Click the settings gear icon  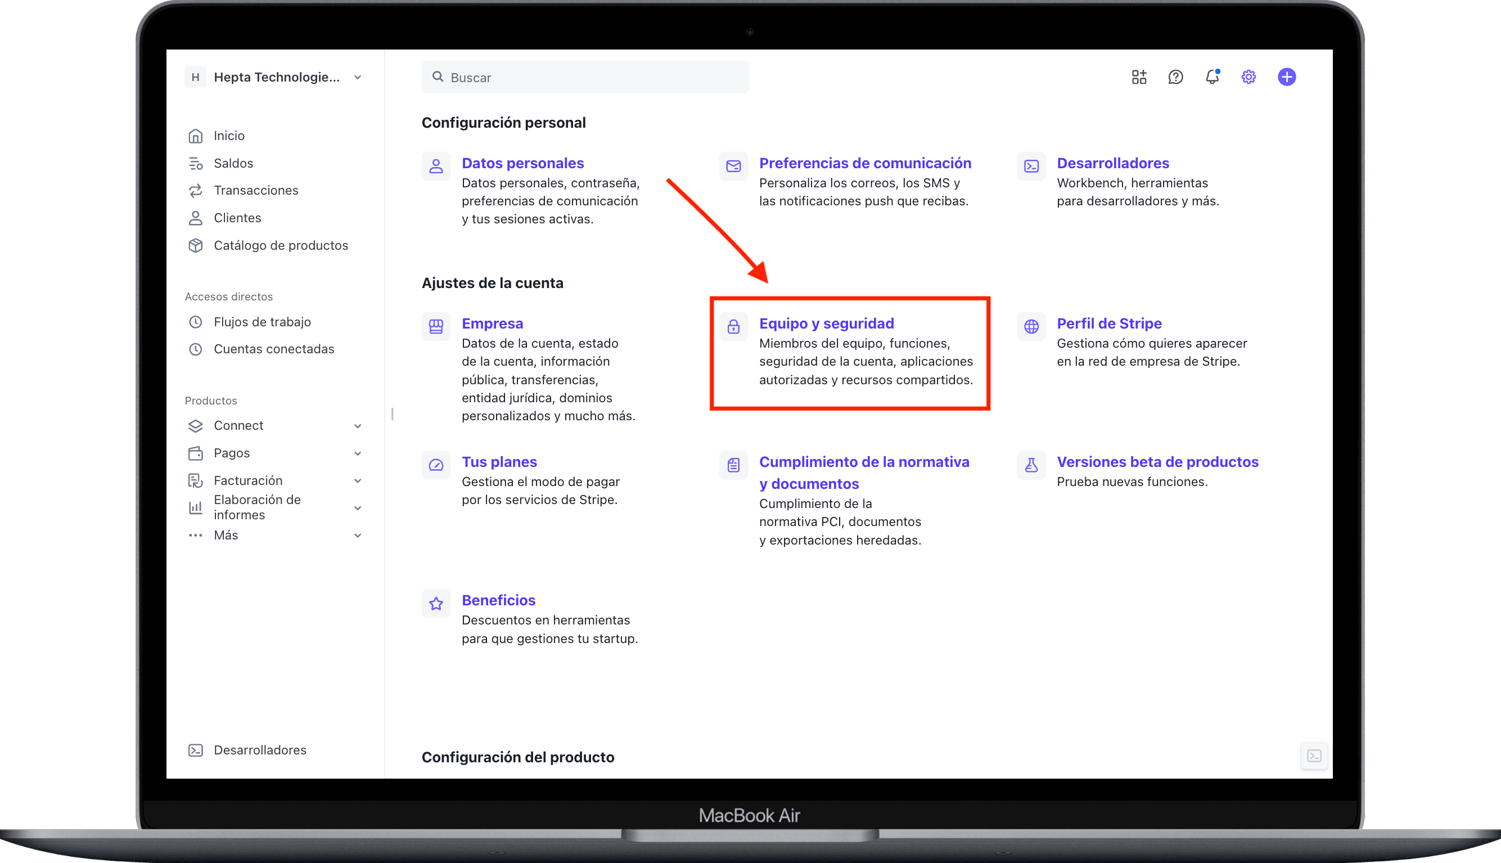pyautogui.click(x=1248, y=77)
